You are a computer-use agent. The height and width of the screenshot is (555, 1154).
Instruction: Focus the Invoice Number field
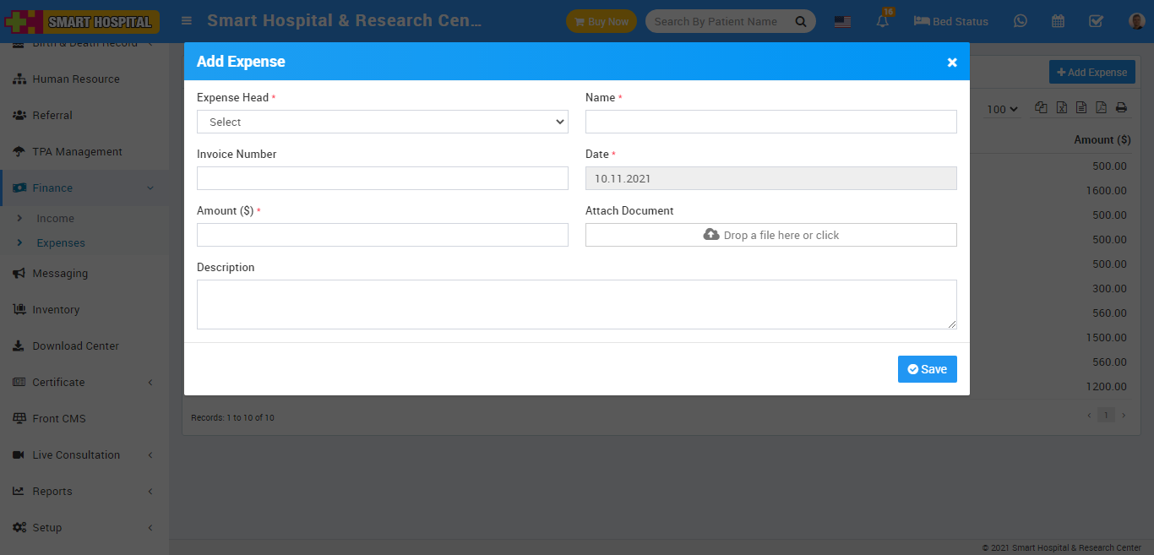point(382,178)
